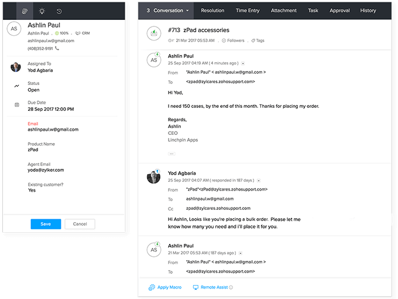The height and width of the screenshot is (299, 398).
Task: Click the calendar icon next to Due Date
Action: click(17, 105)
